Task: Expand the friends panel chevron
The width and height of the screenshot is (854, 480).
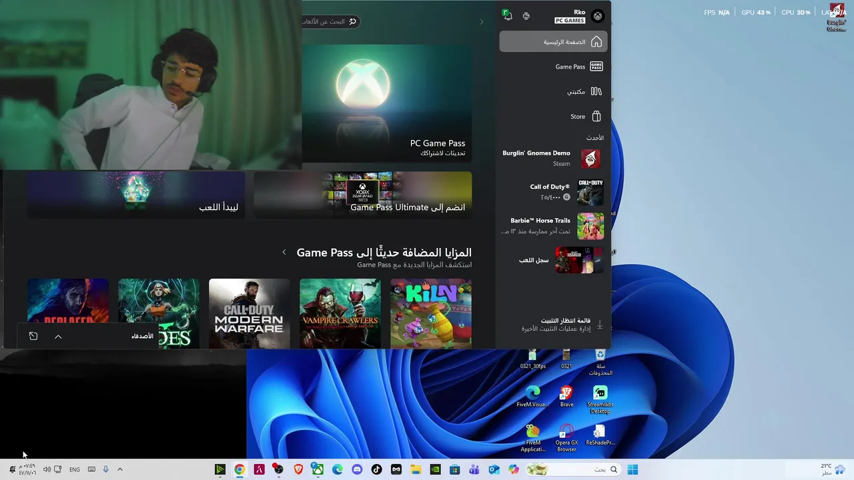Action: tap(58, 337)
